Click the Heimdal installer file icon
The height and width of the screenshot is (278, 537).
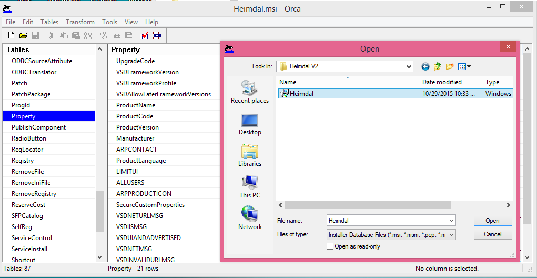click(284, 94)
